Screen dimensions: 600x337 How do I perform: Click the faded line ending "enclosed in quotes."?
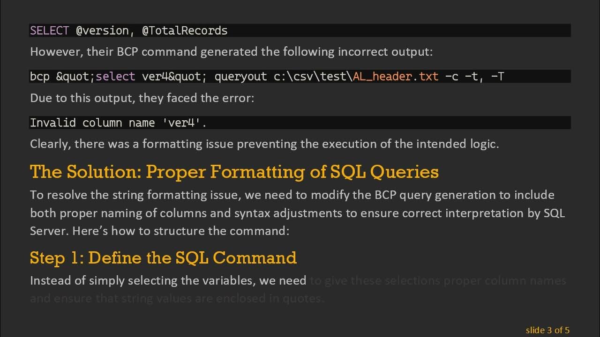tap(177, 298)
